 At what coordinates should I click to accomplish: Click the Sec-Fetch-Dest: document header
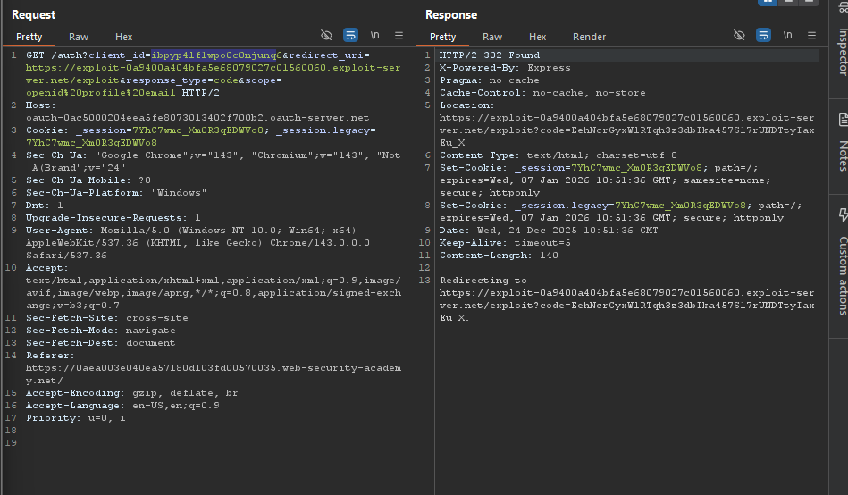click(x=101, y=343)
